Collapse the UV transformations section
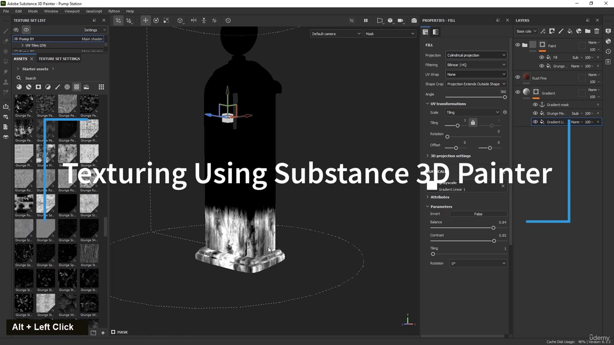The image size is (614, 345). point(427,103)
